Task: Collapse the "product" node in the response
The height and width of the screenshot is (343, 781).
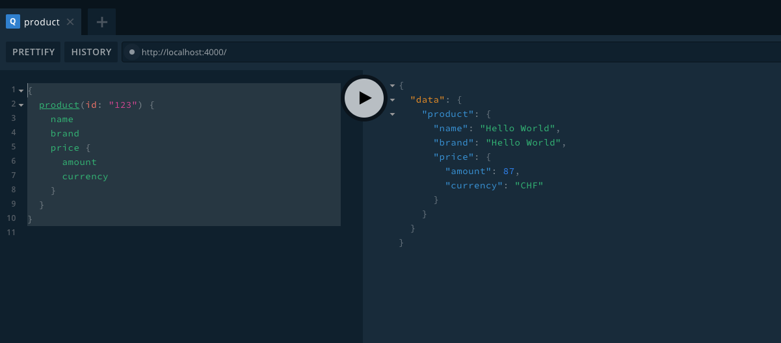Action: click(392, 114)
